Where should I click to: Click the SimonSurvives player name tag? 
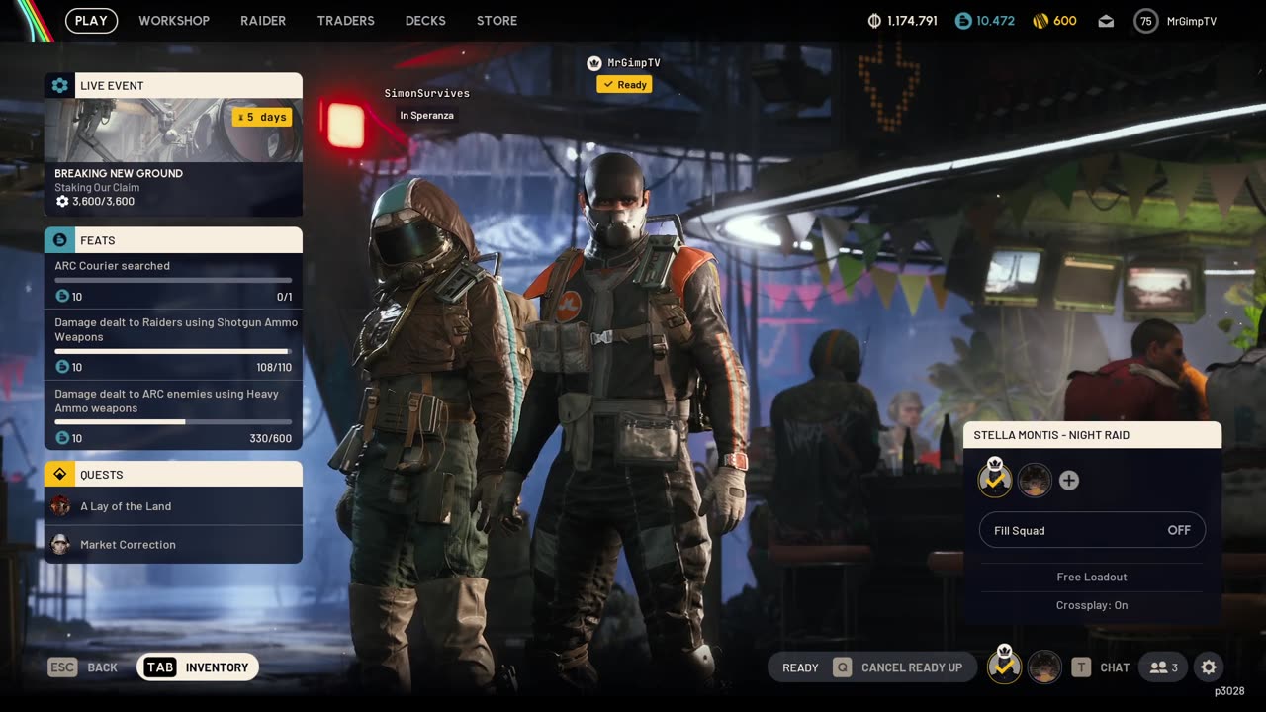pyautogui.click(x=427, y=93)
